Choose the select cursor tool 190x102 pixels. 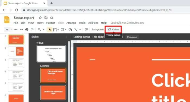(x=50, y=30)
